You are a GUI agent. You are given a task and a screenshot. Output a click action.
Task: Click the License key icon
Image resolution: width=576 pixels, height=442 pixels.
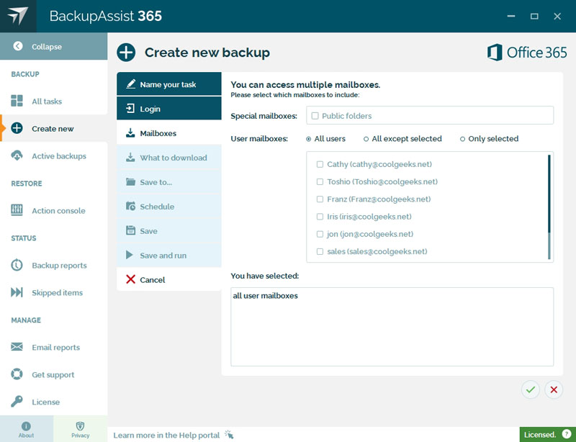click(x=17, y=401)
